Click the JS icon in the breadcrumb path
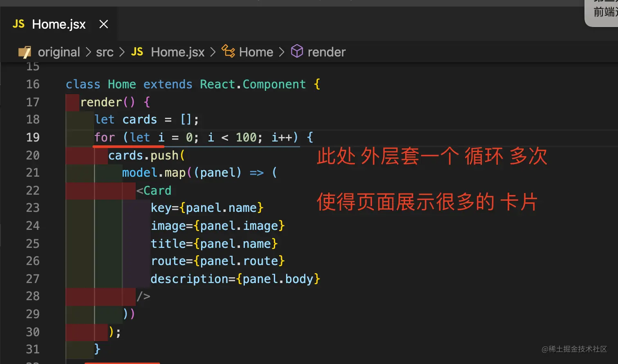Viewport: 618px width, 364px height. 137,52
